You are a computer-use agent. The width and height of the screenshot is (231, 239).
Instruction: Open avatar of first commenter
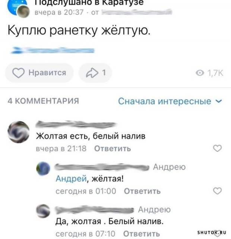[x=19, y=132]
